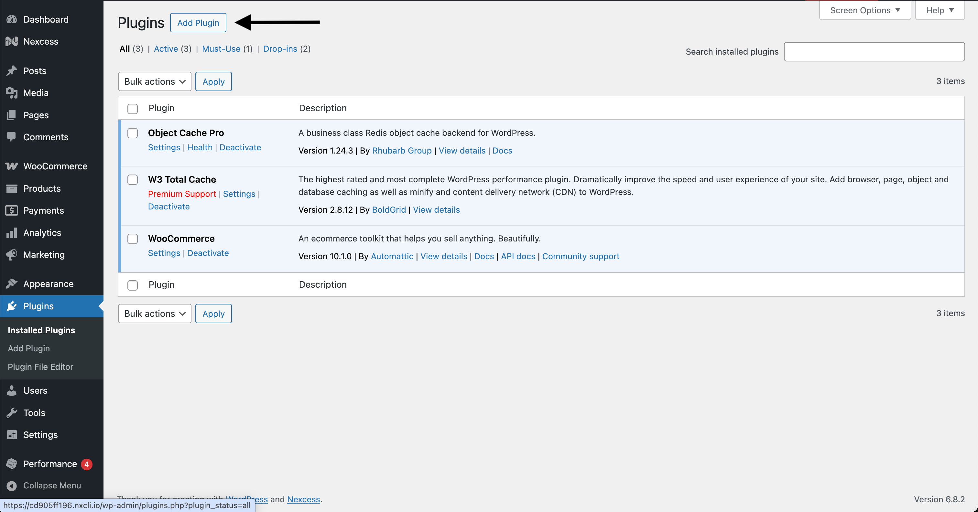This screenshot has width=978, height=512.
Task: Check the select-all checkbox in table footer
Action: tap(133, 285)
